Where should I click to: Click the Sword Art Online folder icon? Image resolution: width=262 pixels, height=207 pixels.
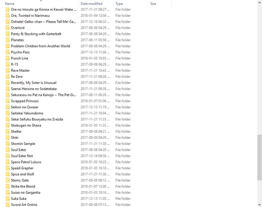pos(8,204)
